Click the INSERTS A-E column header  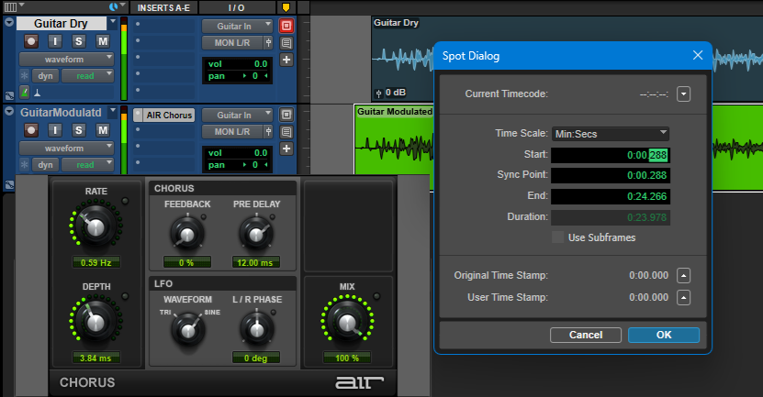(163, 7)
